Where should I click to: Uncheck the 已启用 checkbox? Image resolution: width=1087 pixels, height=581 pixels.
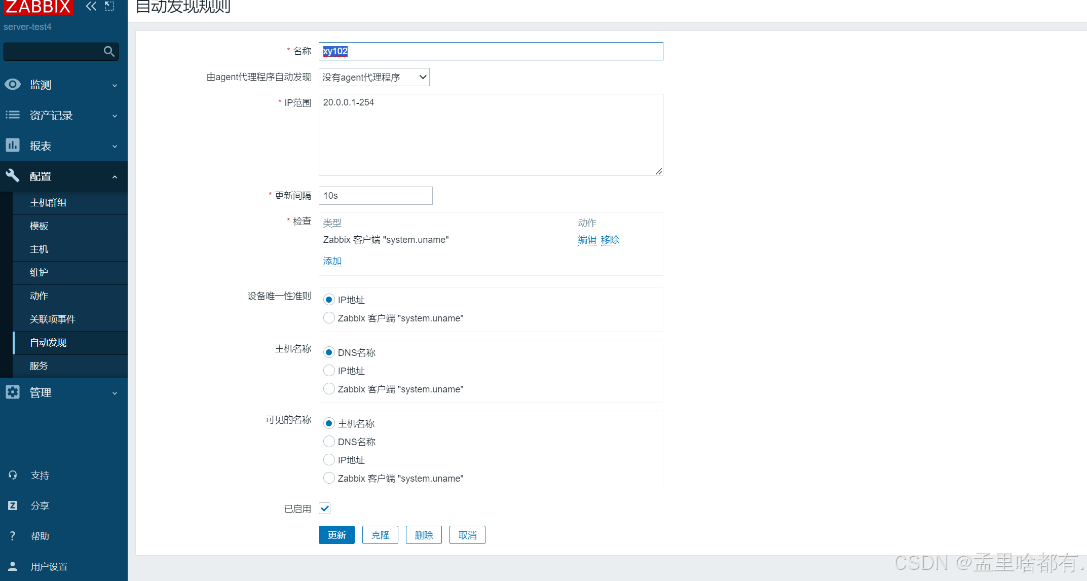(325, 508)
